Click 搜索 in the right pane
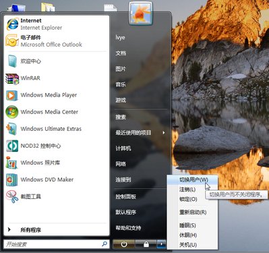The width and height of the screenshot is (269, 253). click(121, 117)
